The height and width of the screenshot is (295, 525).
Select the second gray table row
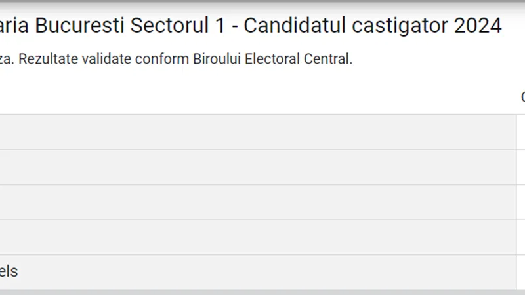pyautogui.click(x=258, y=167)
